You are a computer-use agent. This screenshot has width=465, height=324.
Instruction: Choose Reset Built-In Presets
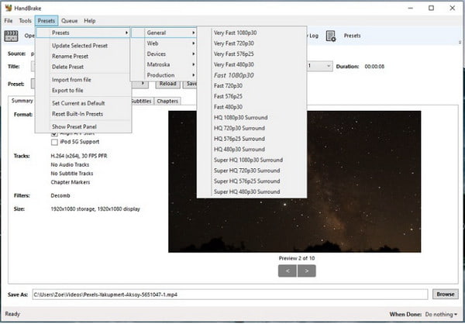(x=83, y=114)
